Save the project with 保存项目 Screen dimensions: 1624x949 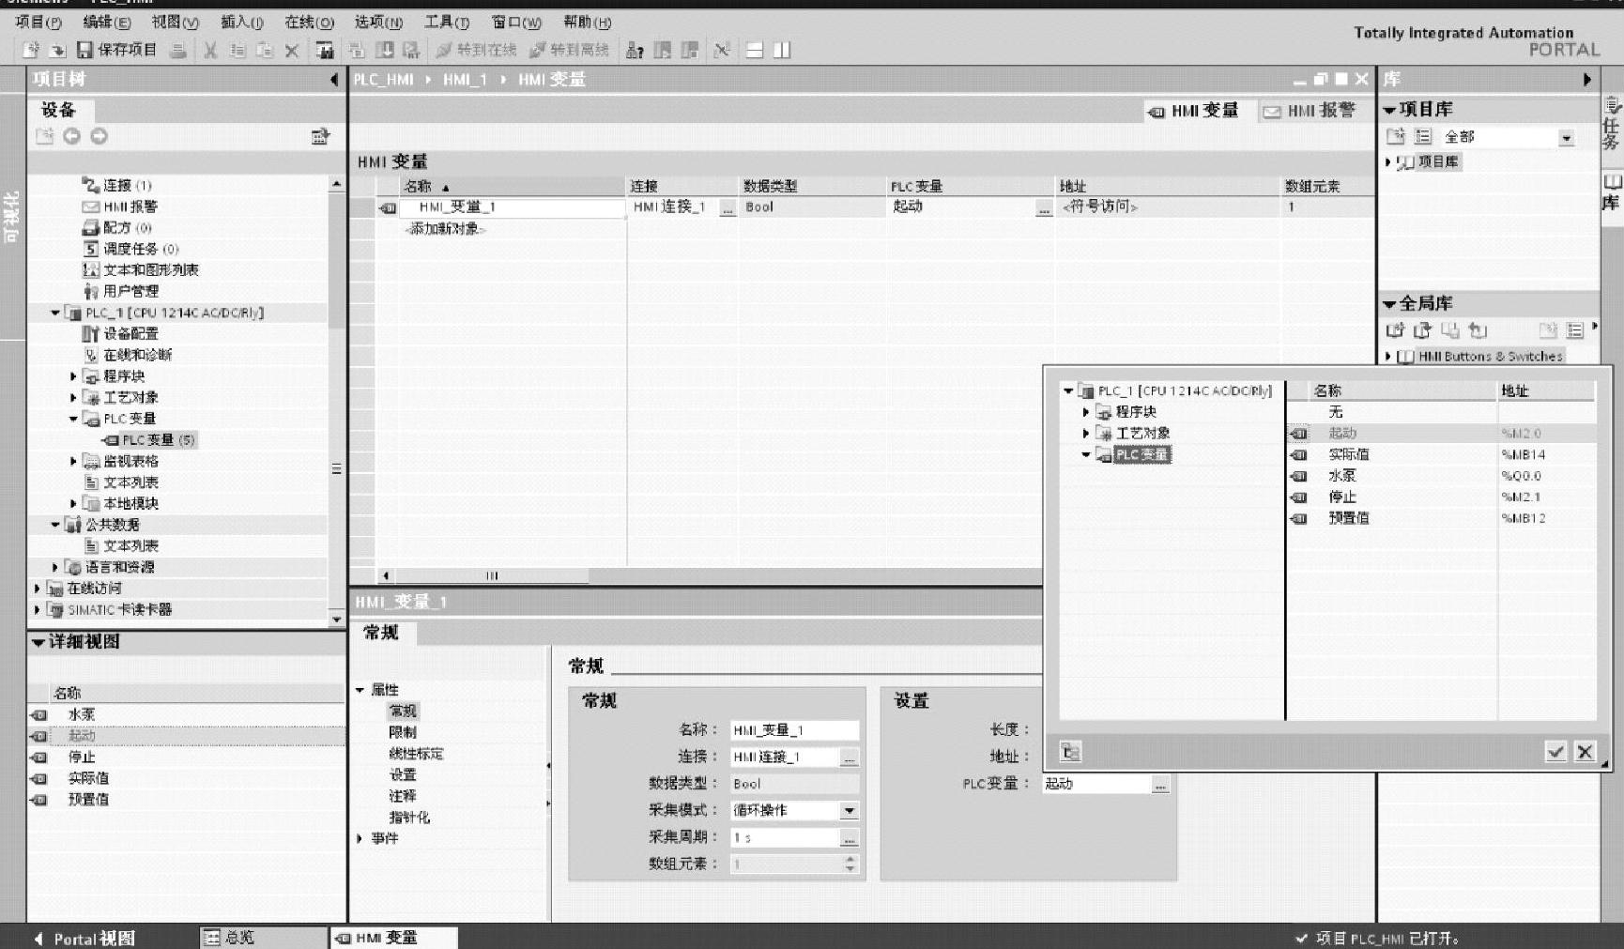pos(116,50)
